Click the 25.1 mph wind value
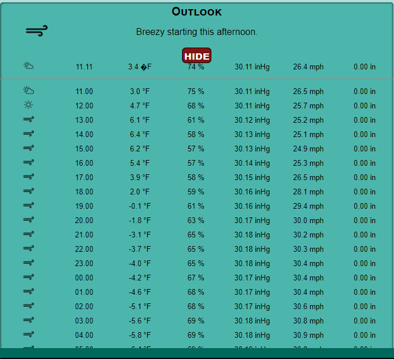Screen dimensions: 394x359 [x=308, y=134]
